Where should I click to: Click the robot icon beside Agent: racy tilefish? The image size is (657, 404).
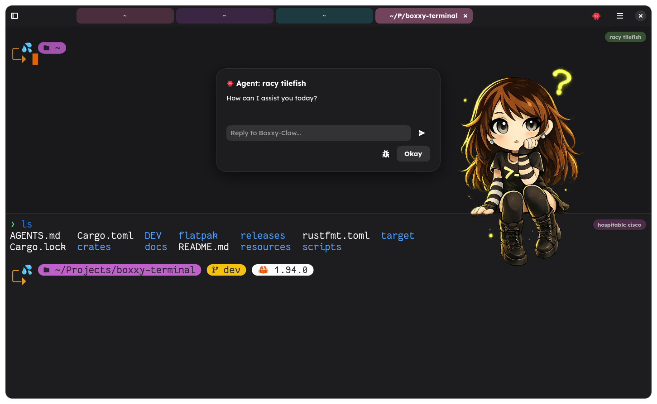pyautogui.click(x=230, y=83)
